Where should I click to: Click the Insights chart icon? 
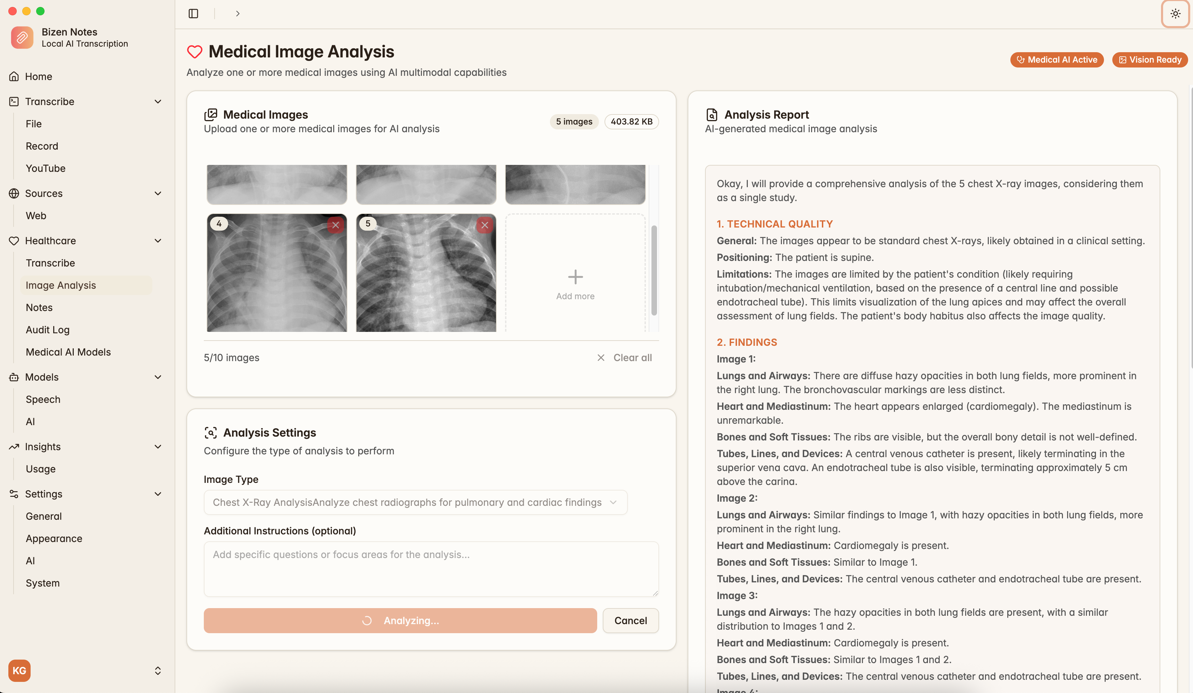pyautogui.click(x=14, y=446)
